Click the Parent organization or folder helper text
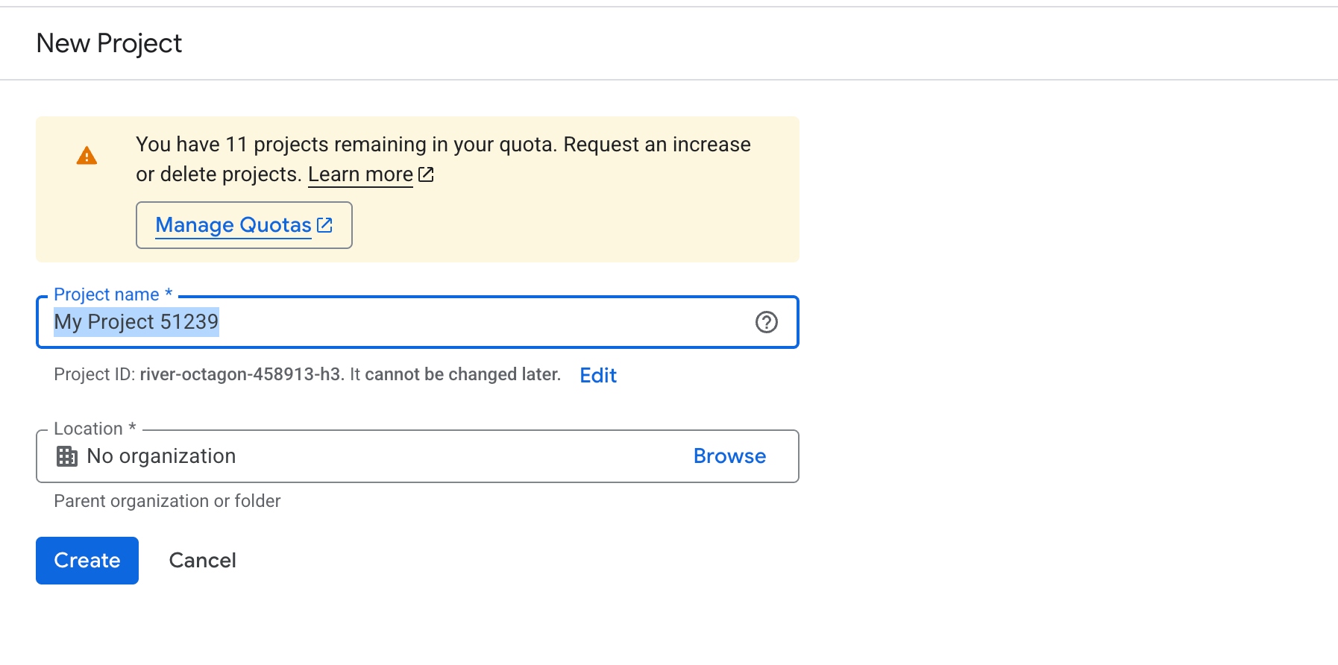1338x665 pixels. coord(167,501)
